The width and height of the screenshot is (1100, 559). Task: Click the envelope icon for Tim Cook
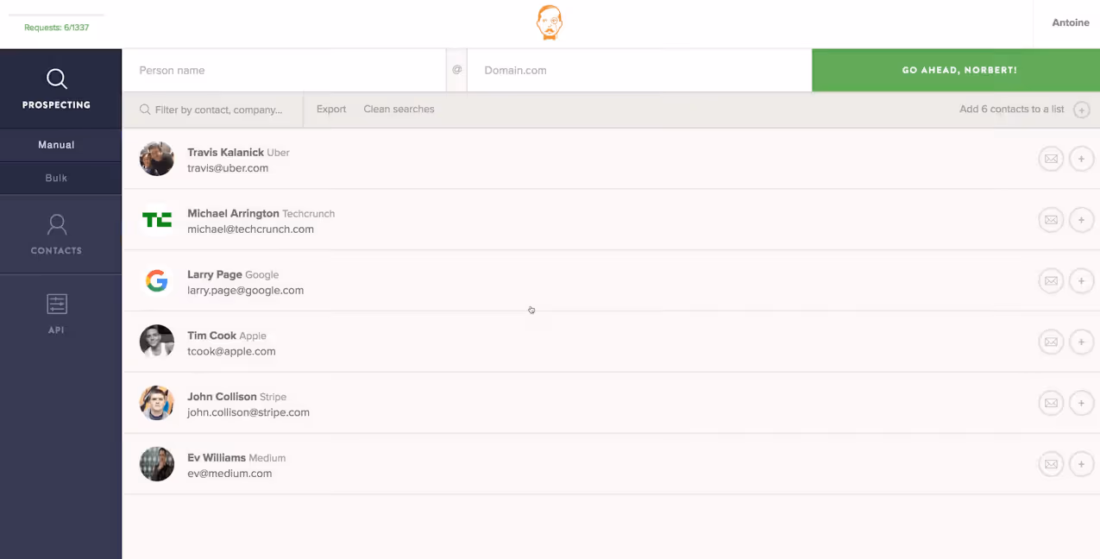point(1051,342)
